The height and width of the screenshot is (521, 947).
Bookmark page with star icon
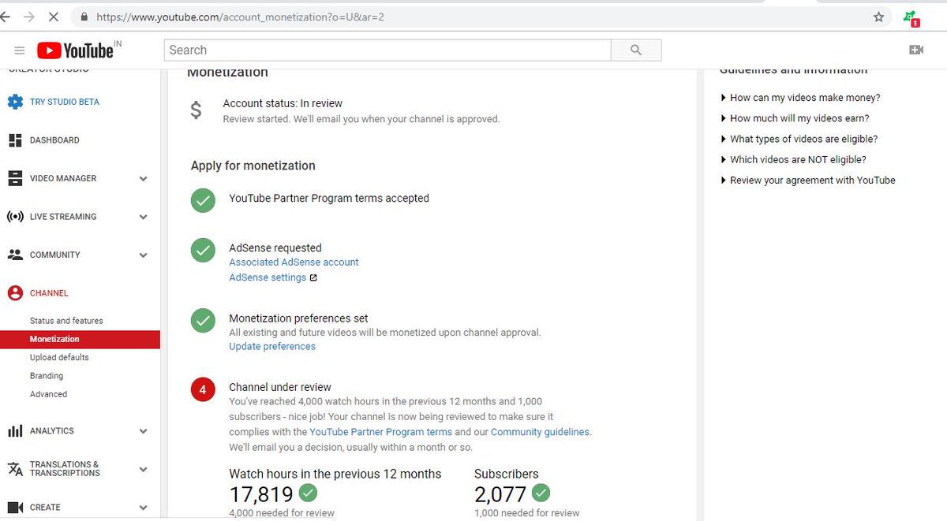tap(878, 17)
